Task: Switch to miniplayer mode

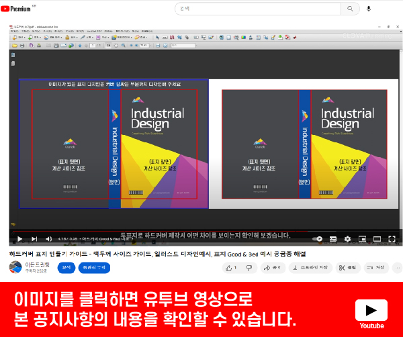Action: pos(362,239)
